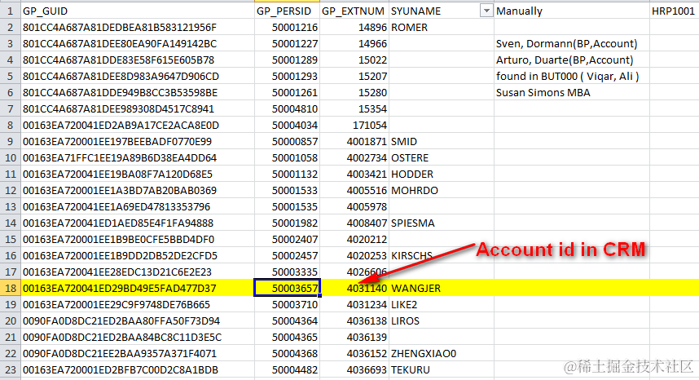Click cell with name MOHRDO
Image resolution: width=699 pixels, height=380 pixels.
tap(442, 191)
